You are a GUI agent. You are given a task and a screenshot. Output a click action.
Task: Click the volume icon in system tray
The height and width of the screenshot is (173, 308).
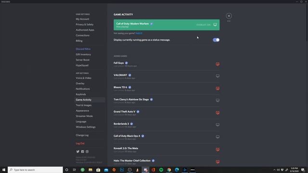pyautogui.click(x=278, y=170)
